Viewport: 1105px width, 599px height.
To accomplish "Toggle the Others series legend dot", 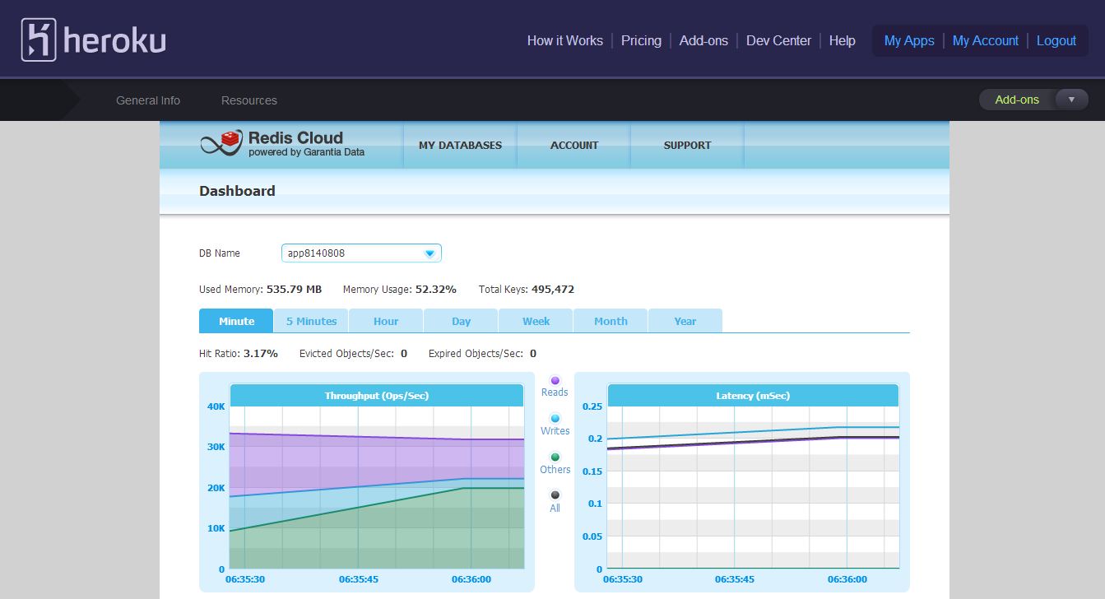I will pos(555,457).
